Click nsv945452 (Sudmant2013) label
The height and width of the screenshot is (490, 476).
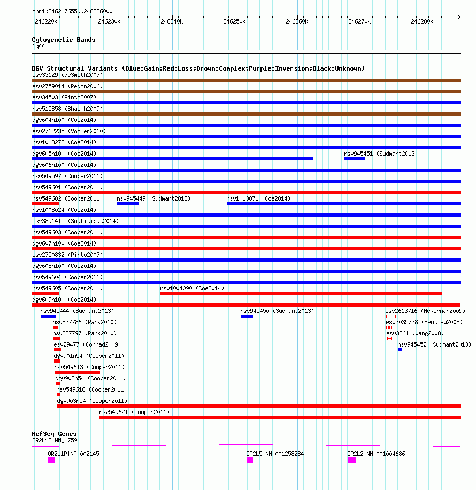(434, 345)
